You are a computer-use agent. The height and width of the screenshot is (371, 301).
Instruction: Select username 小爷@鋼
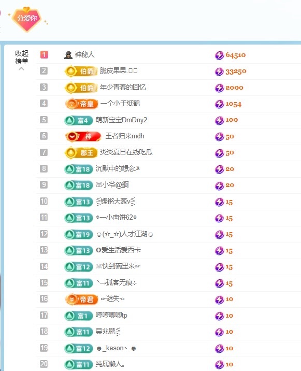click(x=112, y=185)
